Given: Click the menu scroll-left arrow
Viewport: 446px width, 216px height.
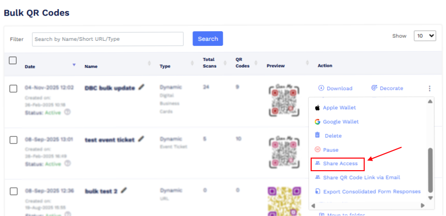Looking at the screenshot, I should coord(313,205).
